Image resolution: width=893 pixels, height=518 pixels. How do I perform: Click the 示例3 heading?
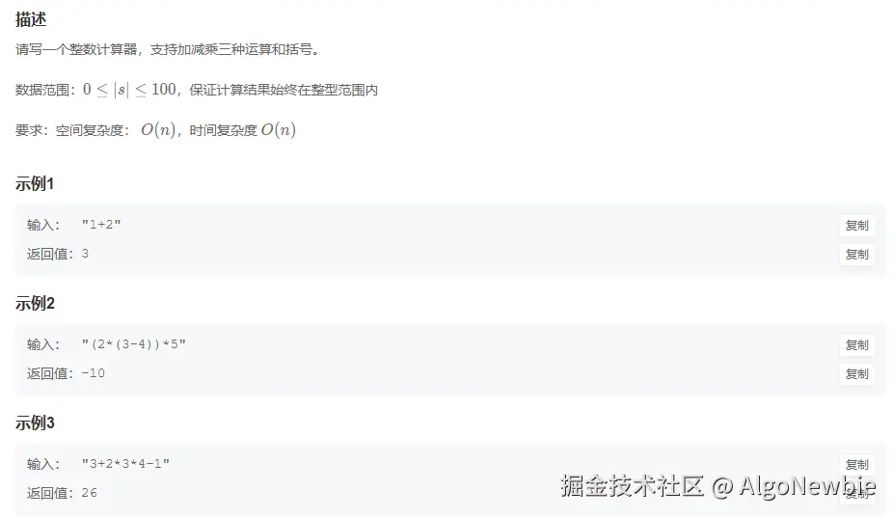click(x=35, y=423)
